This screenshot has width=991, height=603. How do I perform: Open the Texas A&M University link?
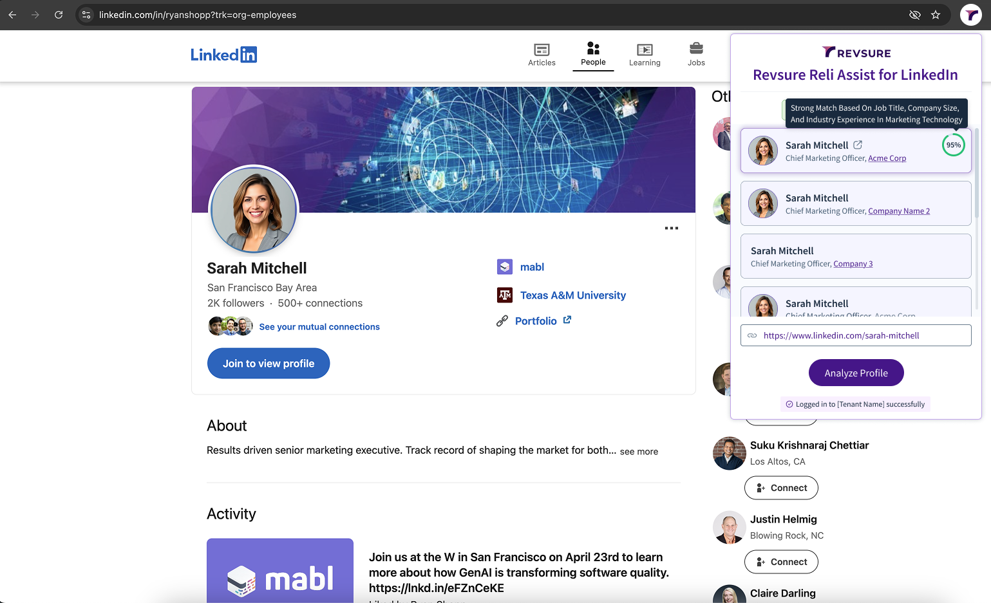pos(573,295)
